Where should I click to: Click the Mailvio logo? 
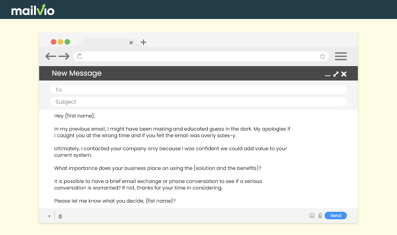(33, 9)
